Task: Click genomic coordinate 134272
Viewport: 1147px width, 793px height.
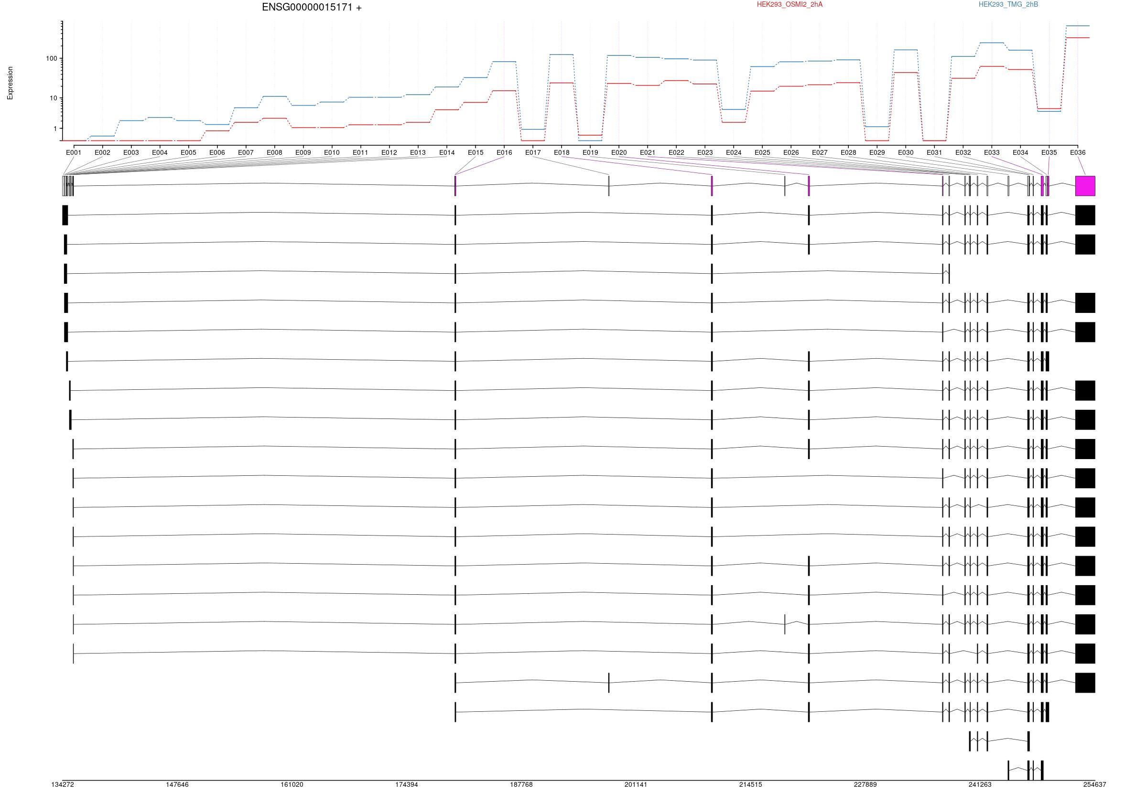Action: [x=63, y=784]
